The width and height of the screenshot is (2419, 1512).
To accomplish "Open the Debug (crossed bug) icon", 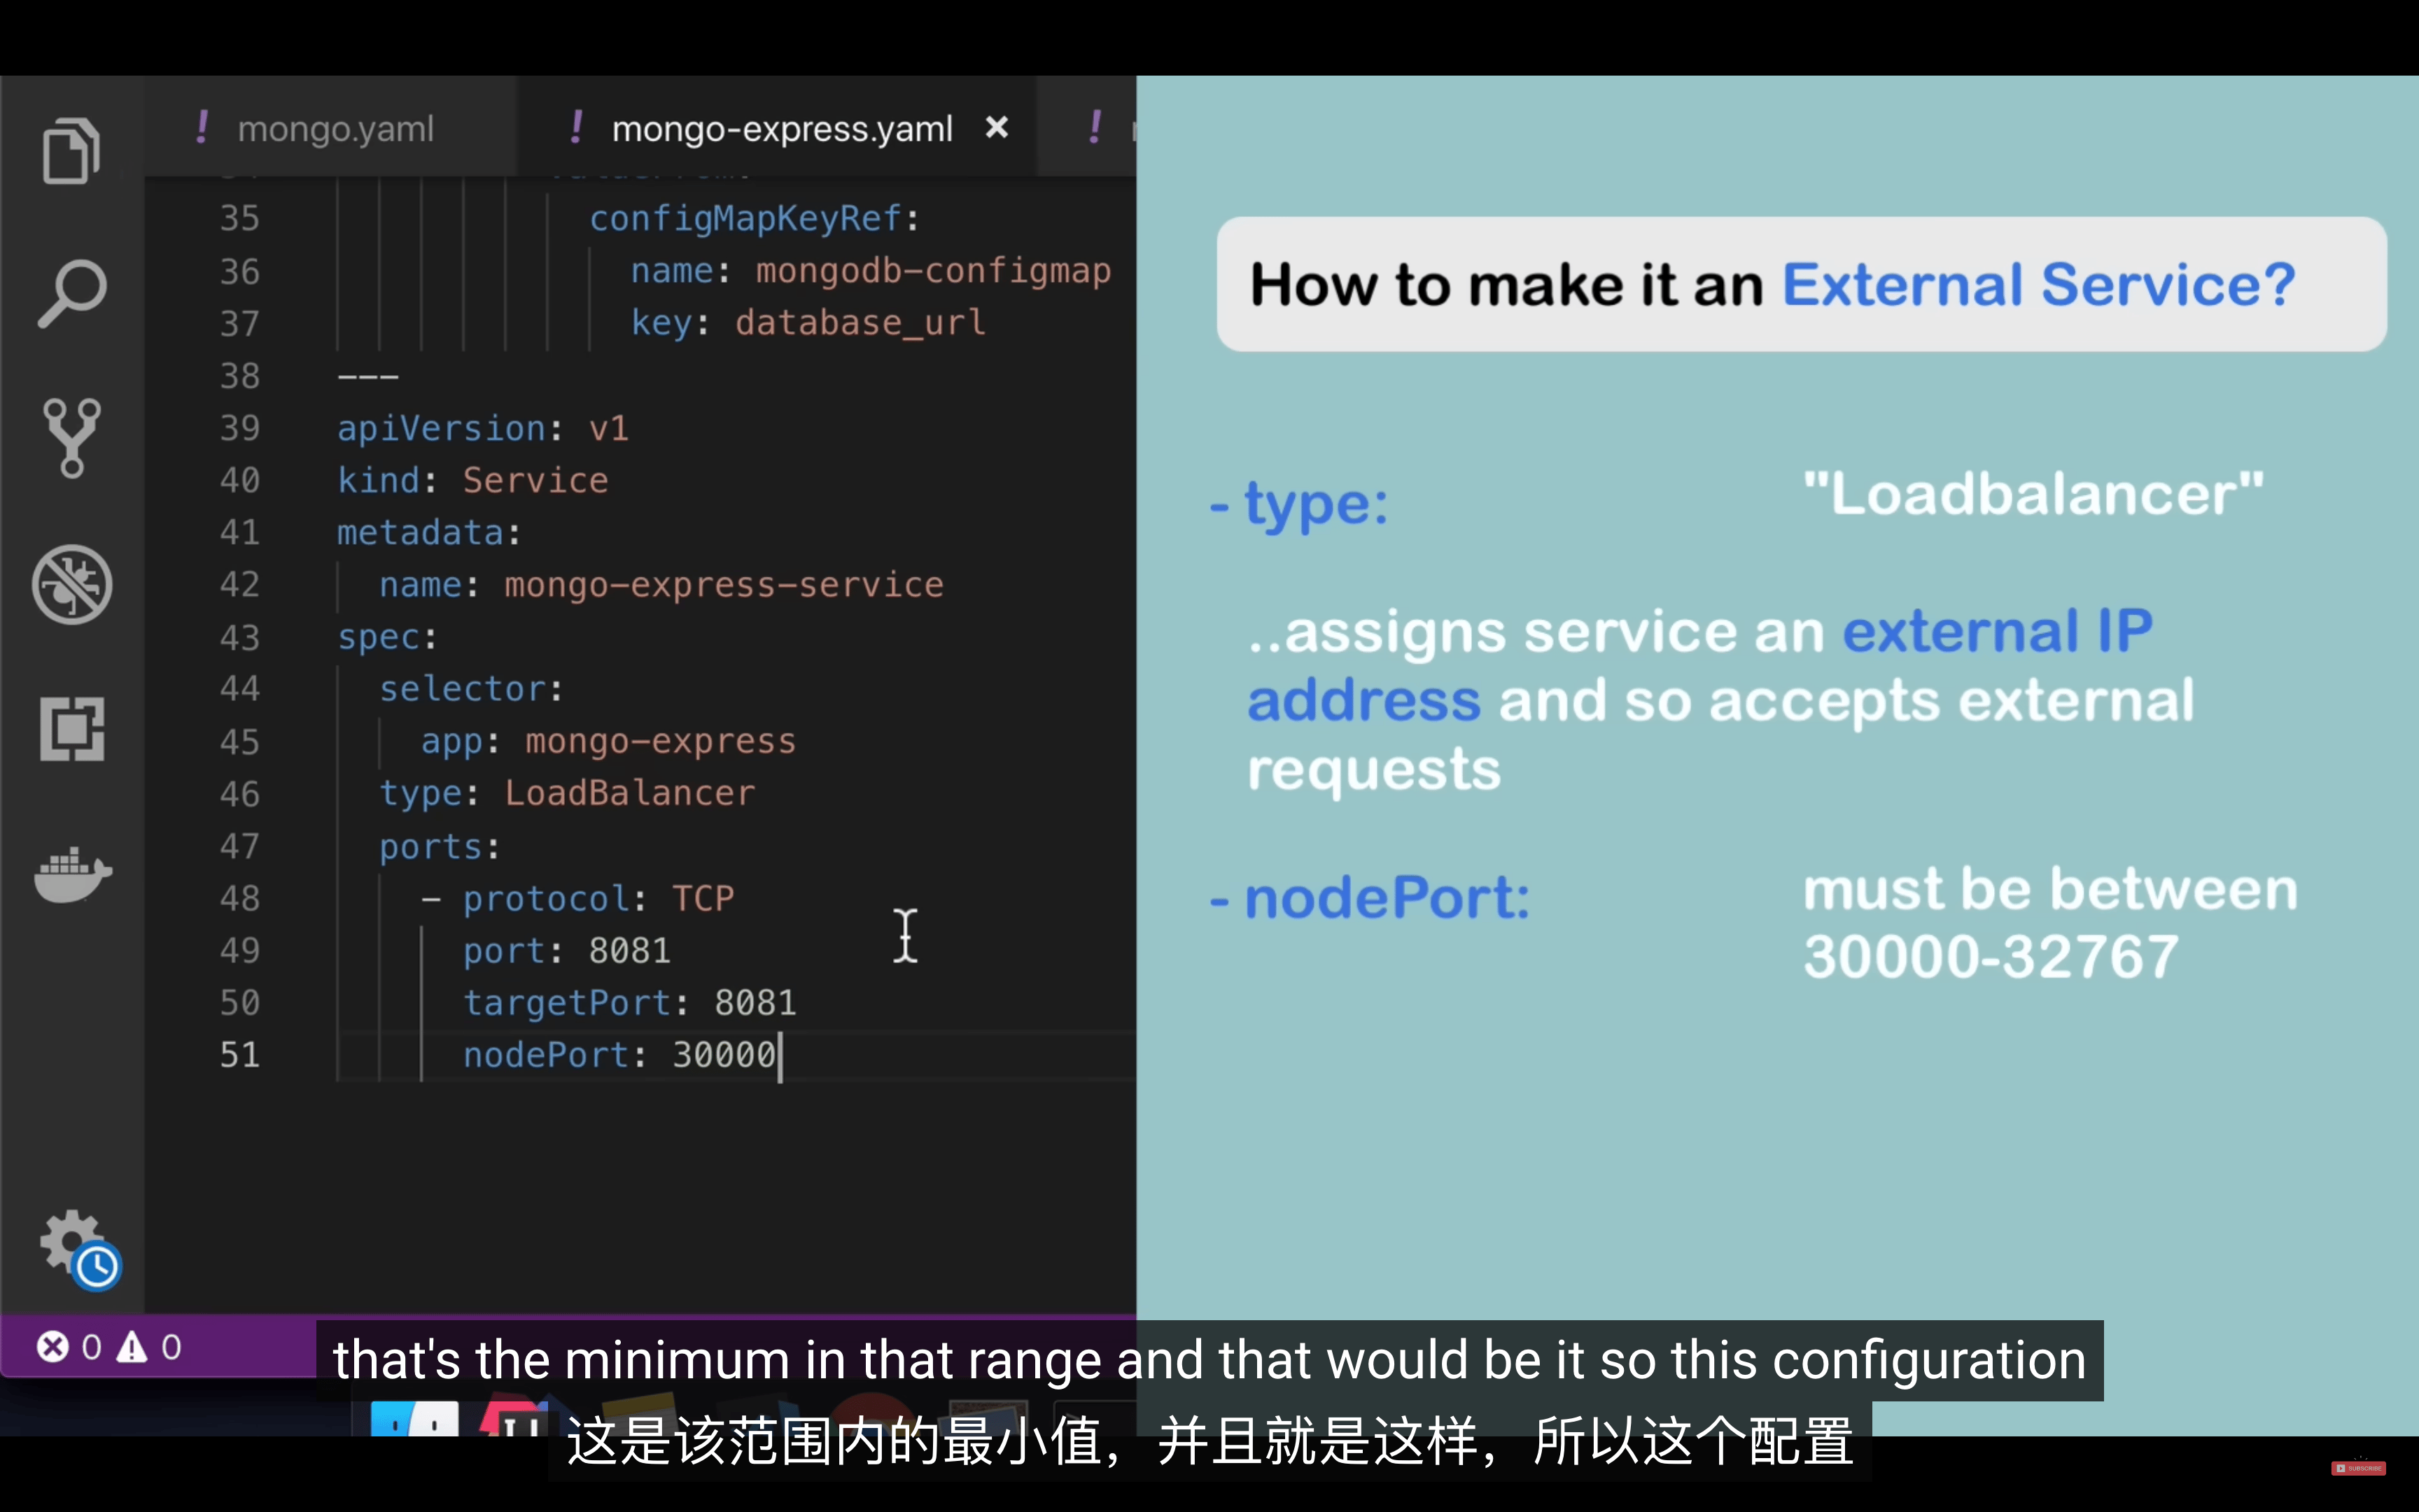I will tap(72, 584).
